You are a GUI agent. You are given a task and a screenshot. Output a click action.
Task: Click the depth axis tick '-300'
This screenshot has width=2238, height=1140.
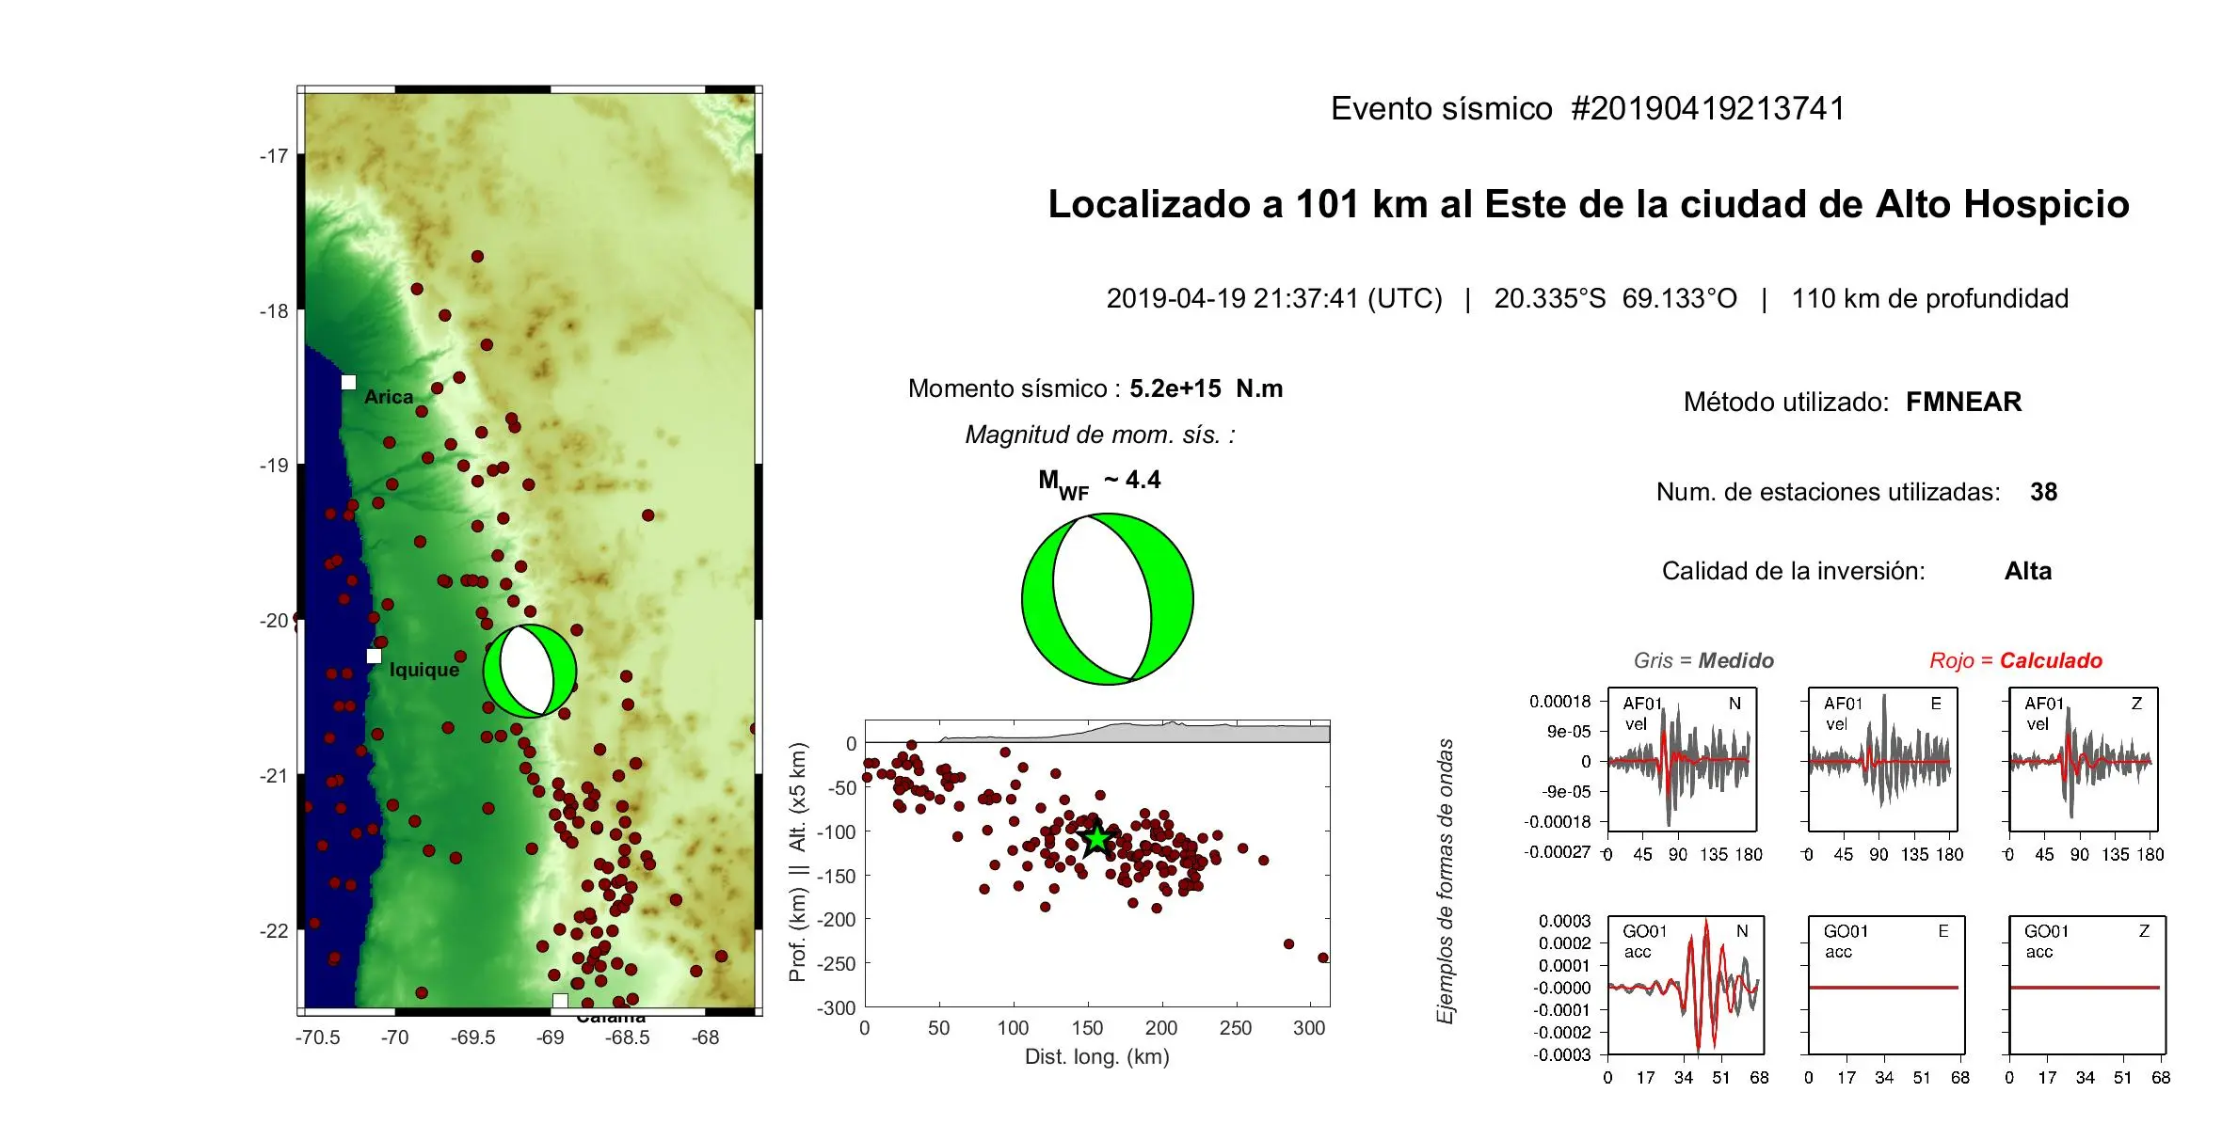tap(837, 1008)
